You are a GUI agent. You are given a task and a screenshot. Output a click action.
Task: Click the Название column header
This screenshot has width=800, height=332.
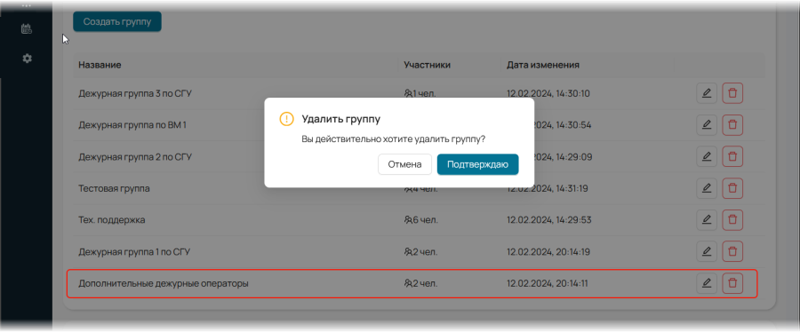[100, 65]
